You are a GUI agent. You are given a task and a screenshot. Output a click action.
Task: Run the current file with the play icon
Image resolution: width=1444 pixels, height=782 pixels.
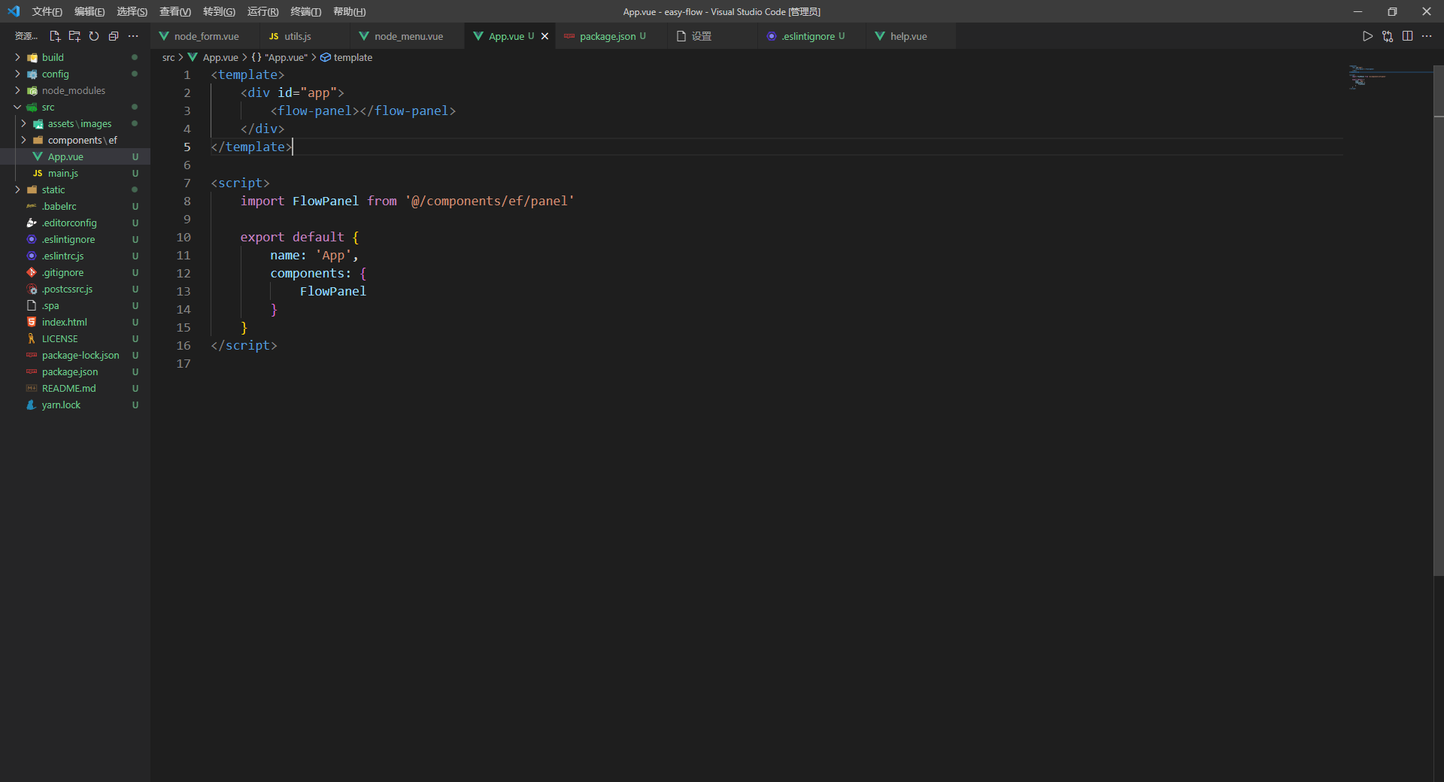point(1368,35)
